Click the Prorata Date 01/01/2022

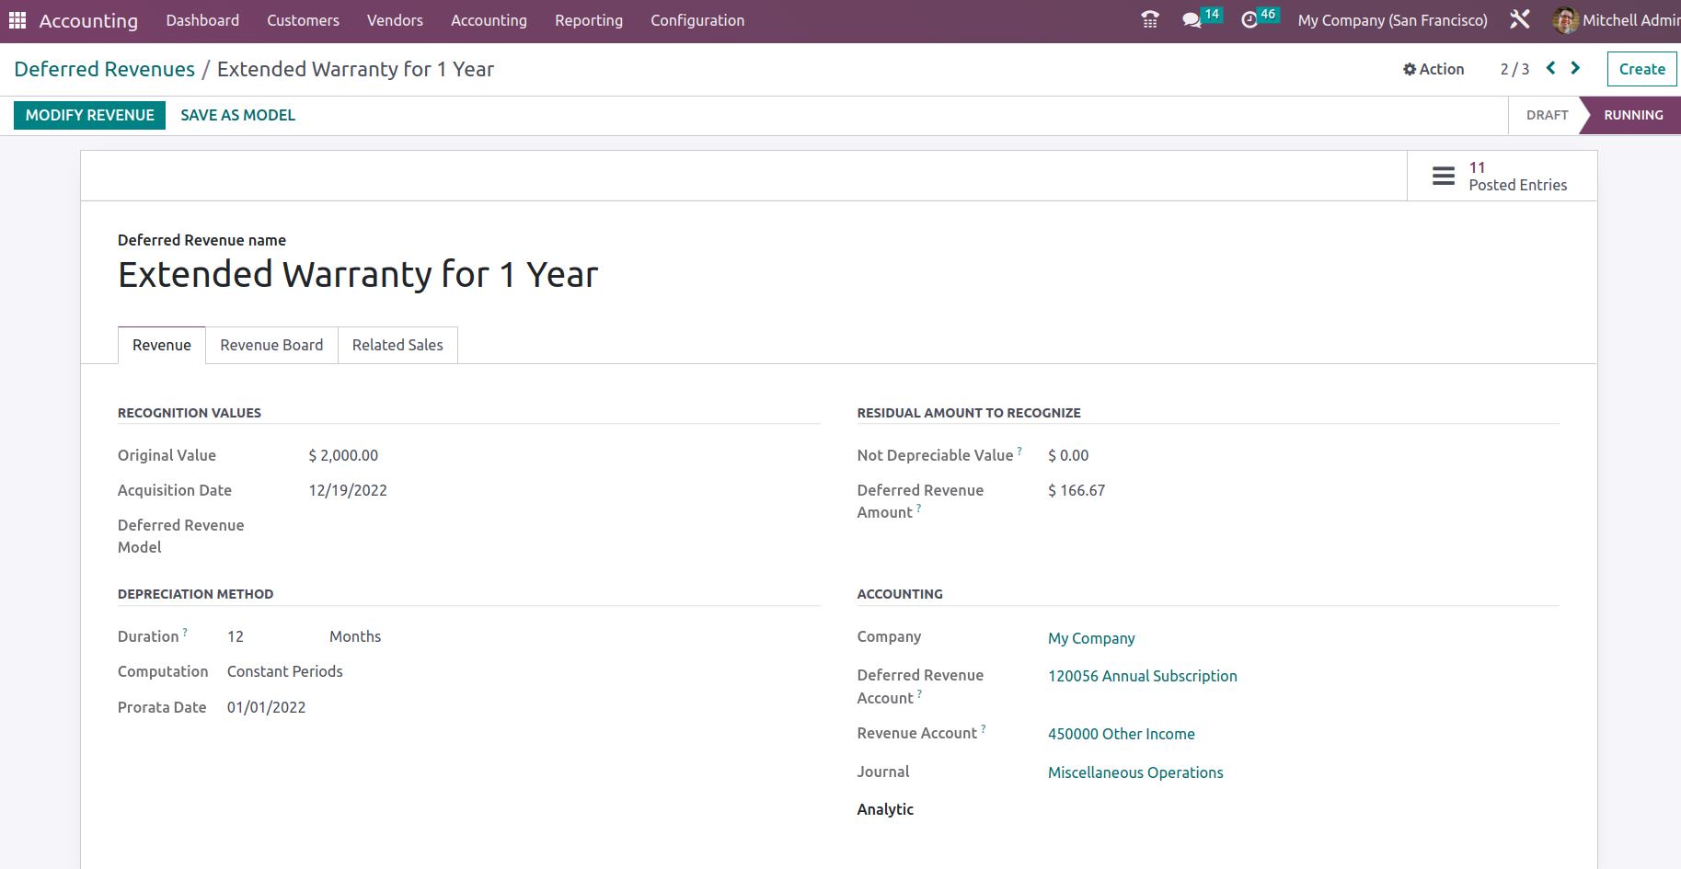coord(266,707)
